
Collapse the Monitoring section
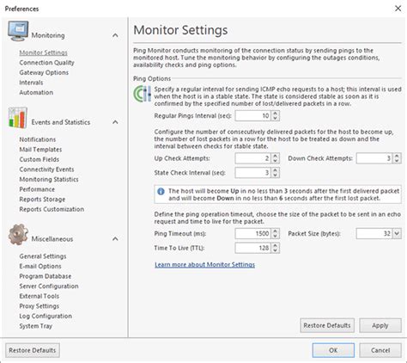(115, 35)
